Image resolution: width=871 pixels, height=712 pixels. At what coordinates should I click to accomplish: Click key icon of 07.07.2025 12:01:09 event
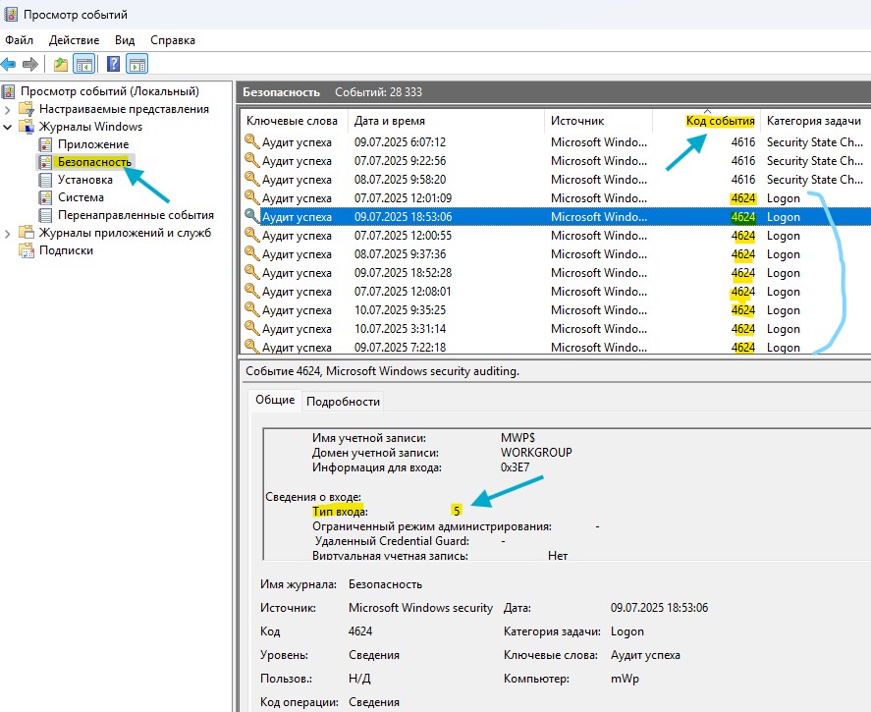coord(252,197)
